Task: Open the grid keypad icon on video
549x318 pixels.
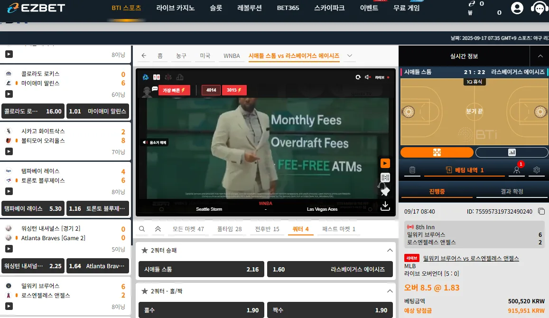Action: 385,177
